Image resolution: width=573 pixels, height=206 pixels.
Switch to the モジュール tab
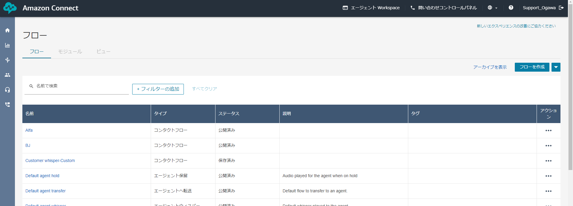point(70,52)
